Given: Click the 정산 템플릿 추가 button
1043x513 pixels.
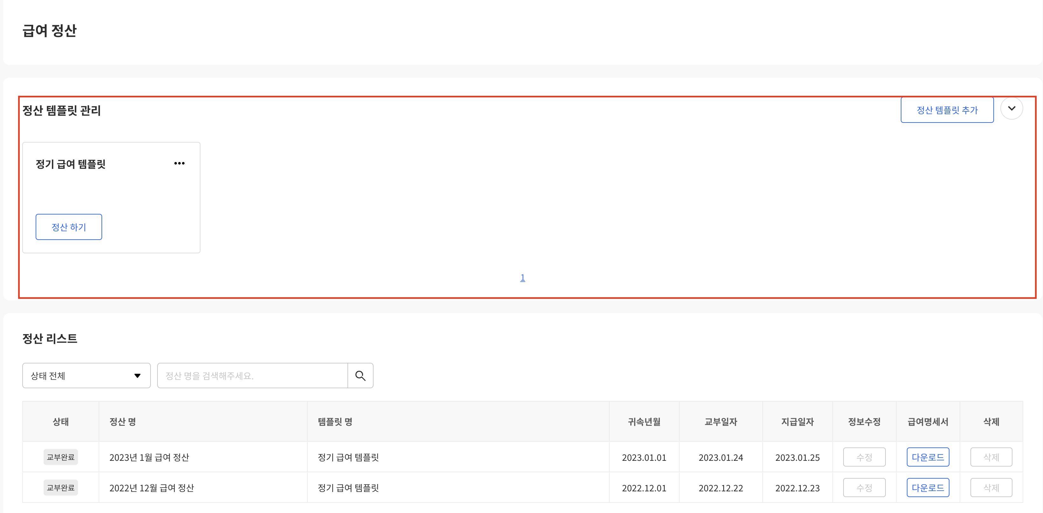Looking at the screenshot, I should [947, 110].
